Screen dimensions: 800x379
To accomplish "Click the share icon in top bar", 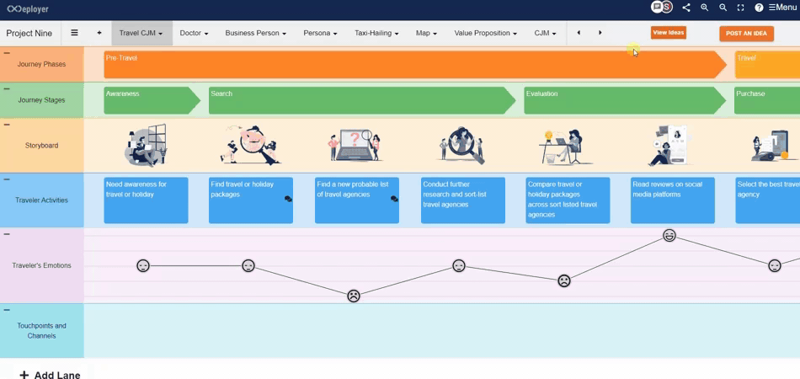I will point(686,8).
